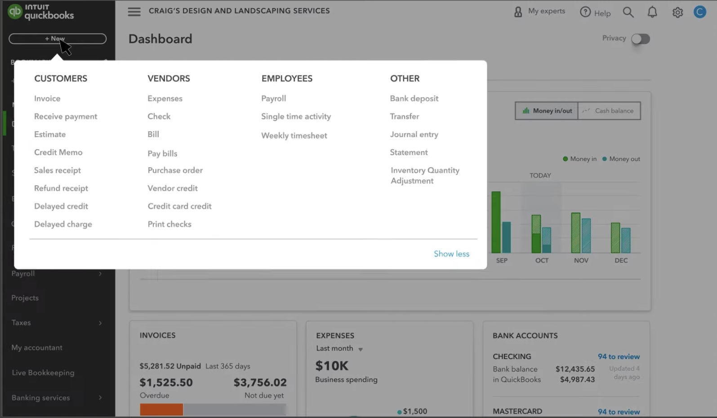Click the Help question mark icon
The image size is (717, 418).
click(x=585, y=12)
